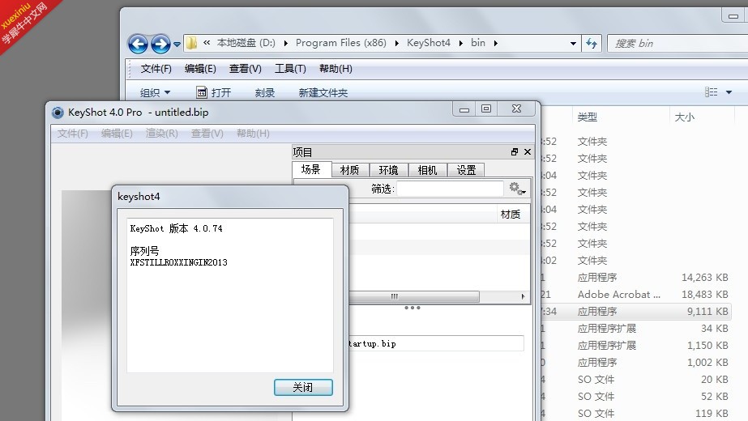The image size is (748, 421).
Task: Click the 筛选 filter input field
Action: [450, 189]
